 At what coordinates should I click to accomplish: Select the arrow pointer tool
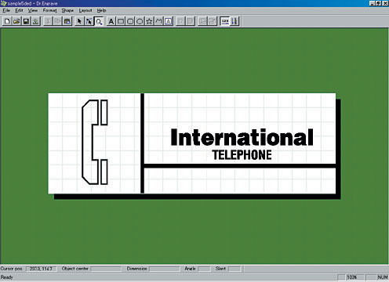79,21
